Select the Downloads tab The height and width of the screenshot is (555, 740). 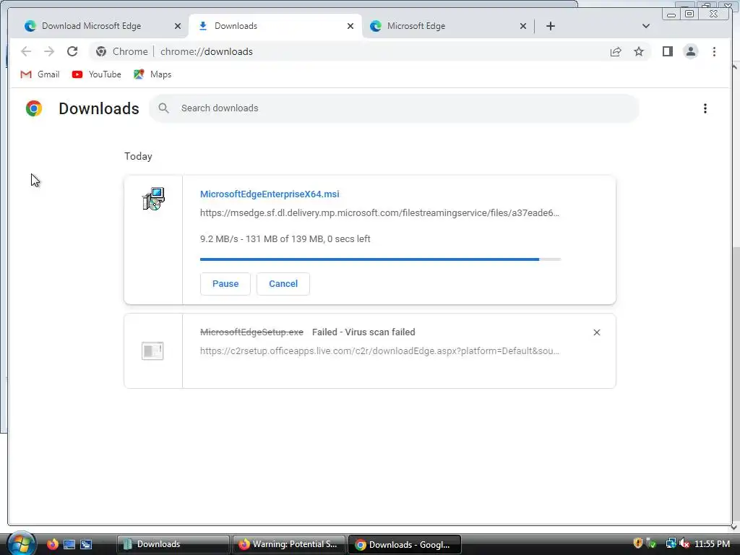pos(275,26)
